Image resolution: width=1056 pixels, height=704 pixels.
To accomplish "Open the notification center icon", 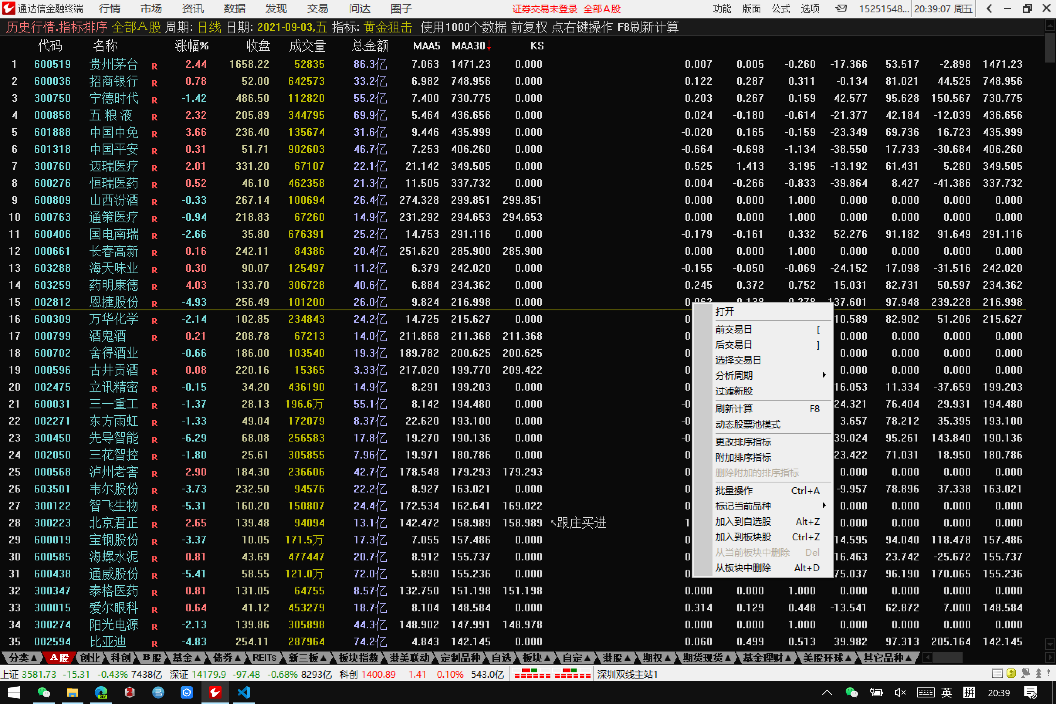I will (x=1031, y=693).
